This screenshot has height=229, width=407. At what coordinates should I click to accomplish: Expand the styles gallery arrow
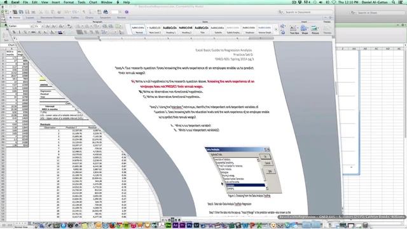(275, 29)
